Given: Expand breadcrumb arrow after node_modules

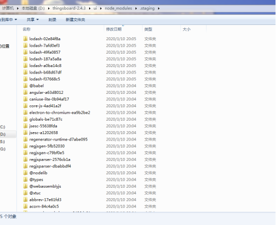Looking at the screenshot, I should pyautogui.click(x=136, y=8).
